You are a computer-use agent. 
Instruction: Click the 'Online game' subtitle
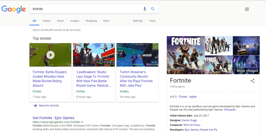tap(177, 87)
